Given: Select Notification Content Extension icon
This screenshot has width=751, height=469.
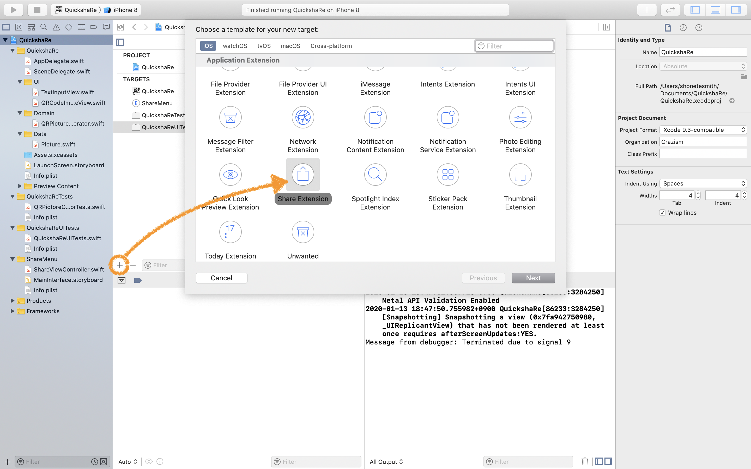Looking at the screenshot, I should click(x=375, y=117).
